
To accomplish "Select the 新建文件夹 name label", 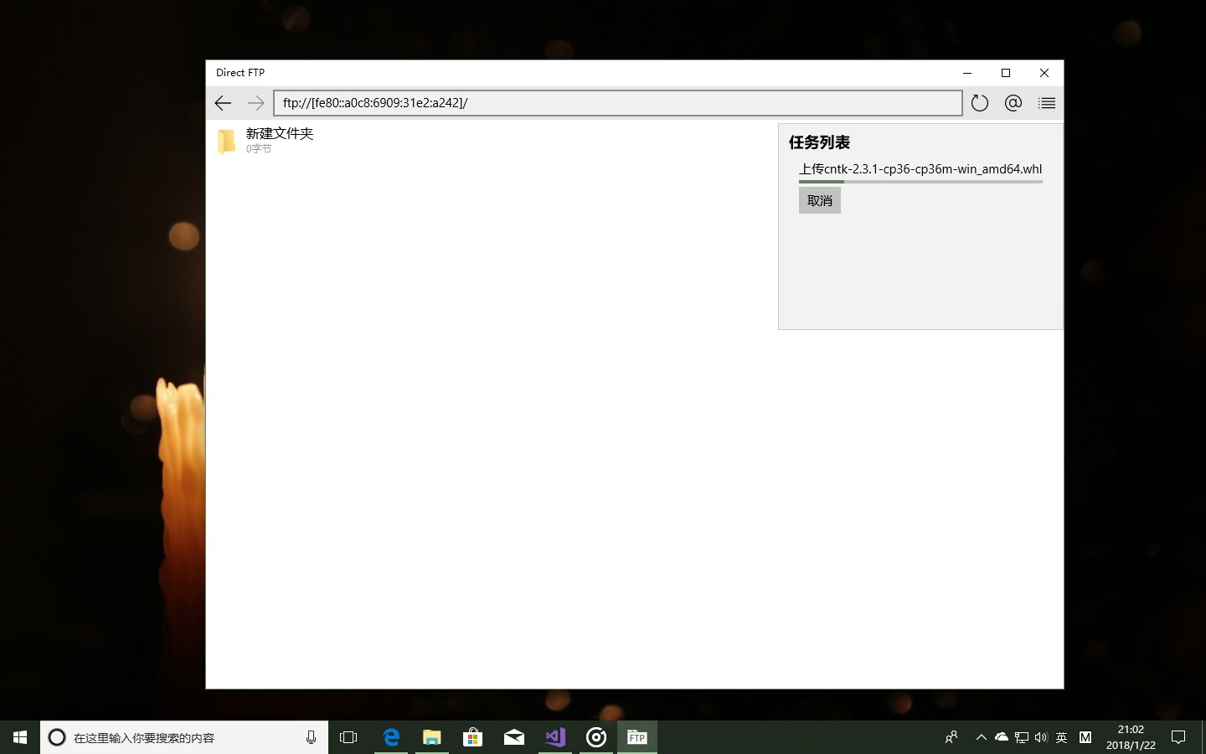I will (280, 133).
